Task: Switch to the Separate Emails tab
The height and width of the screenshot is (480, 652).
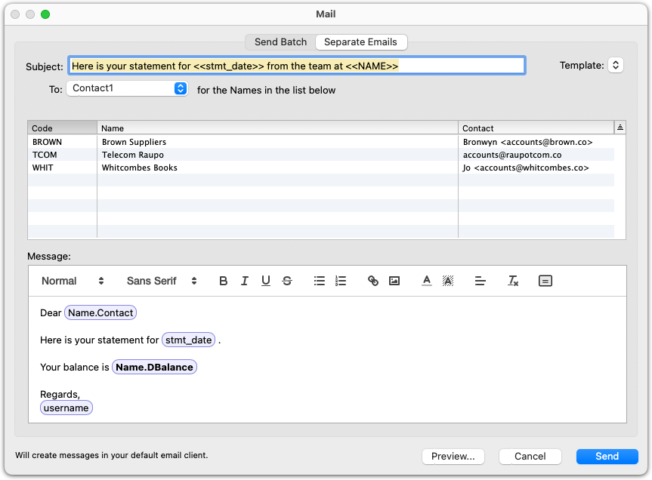Action: pos(360,42)
